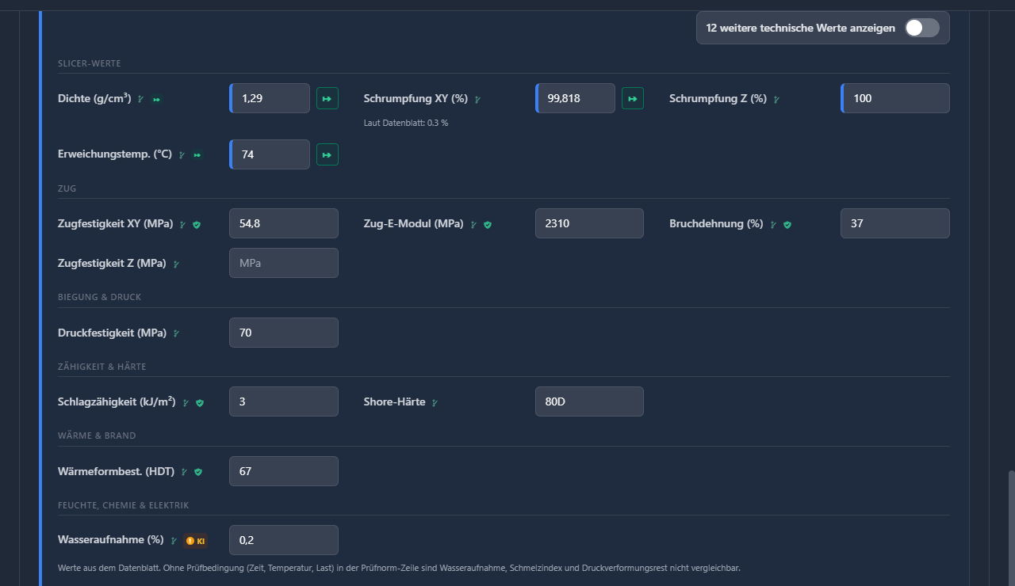Focus the Druckfestigkeit input showing 70
This screenshot has width=1015, height=586.
click(x=284, y=333)
